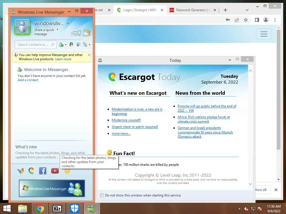Expand the Share a quick message dropdown arrow
The height and width of the screenshot is (214, 286).
58,30
